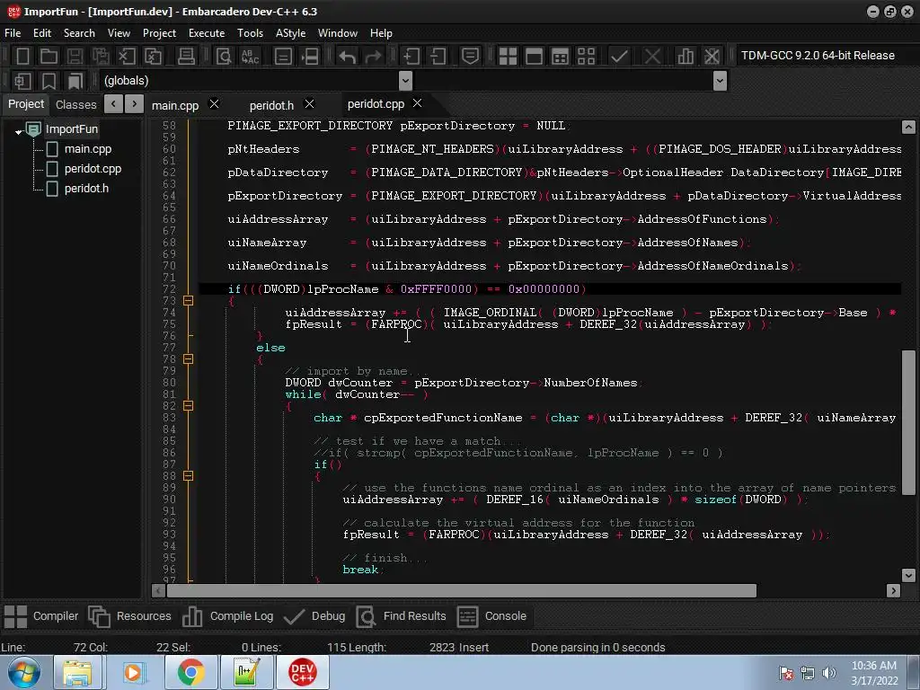
Task: Click the Redo arrow icon
Action: [x=373, y=57]
